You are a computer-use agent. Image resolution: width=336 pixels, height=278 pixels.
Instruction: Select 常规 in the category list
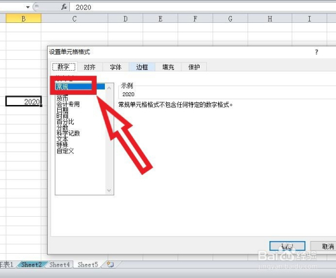point(80,87)
